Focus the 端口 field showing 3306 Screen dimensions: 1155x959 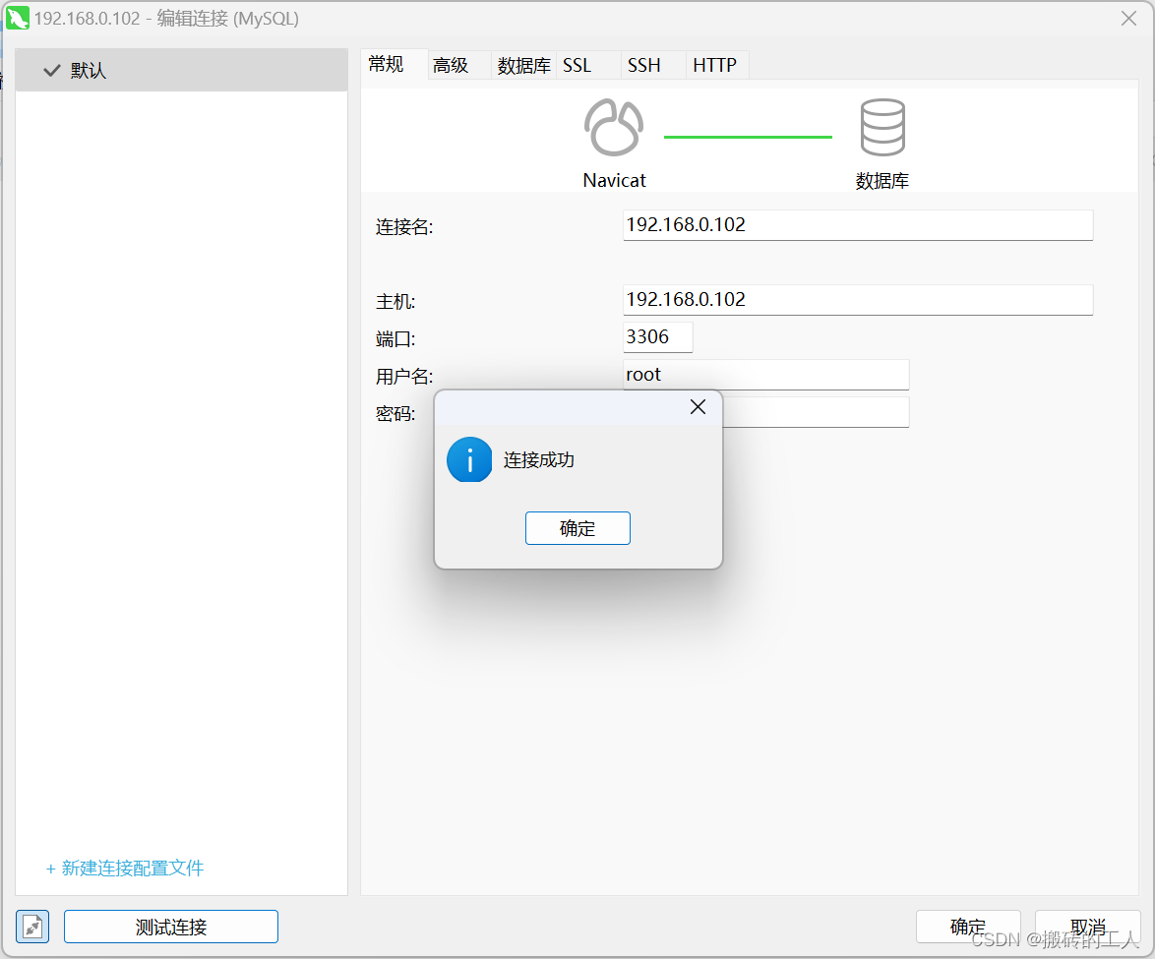point(657,336)
